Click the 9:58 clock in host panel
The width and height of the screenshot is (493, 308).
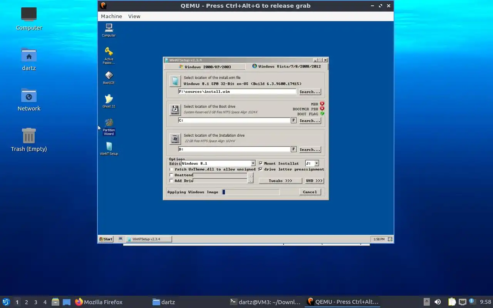click(x=485, y=302)
